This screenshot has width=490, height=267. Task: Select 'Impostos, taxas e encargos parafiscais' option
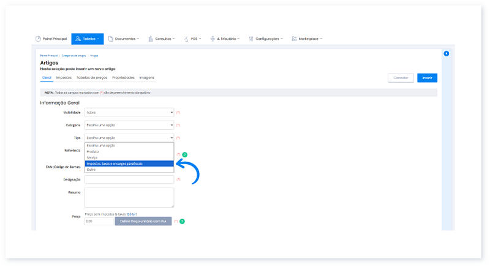tap(129, 164)
